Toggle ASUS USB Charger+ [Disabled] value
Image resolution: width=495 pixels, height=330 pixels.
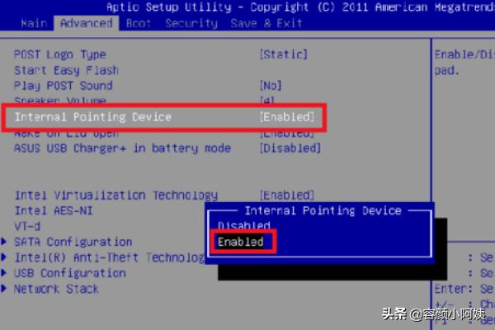coord(290,148)
